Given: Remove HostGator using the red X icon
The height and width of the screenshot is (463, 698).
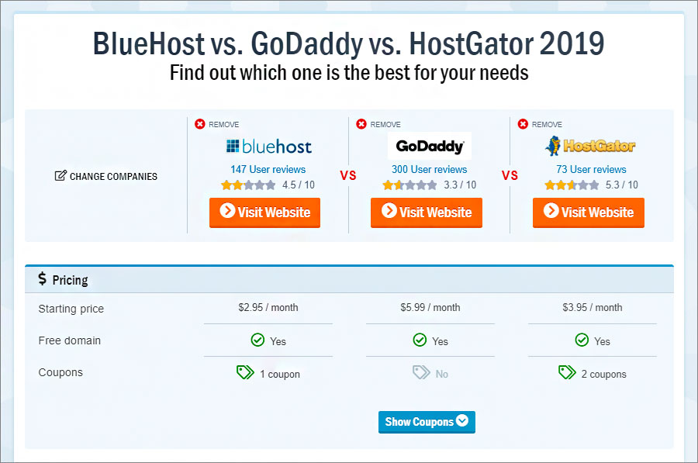Looking at the screenshot, I should 523,124.
